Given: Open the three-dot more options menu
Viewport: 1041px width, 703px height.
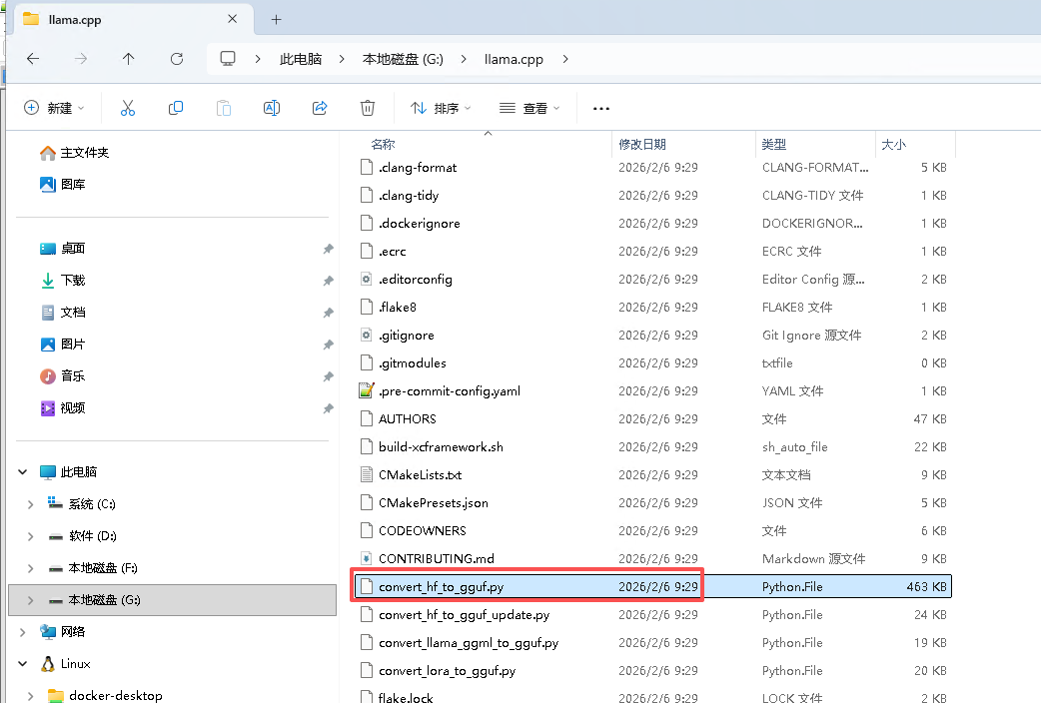Looking at the screenshot, I should [x=600, y=108].
